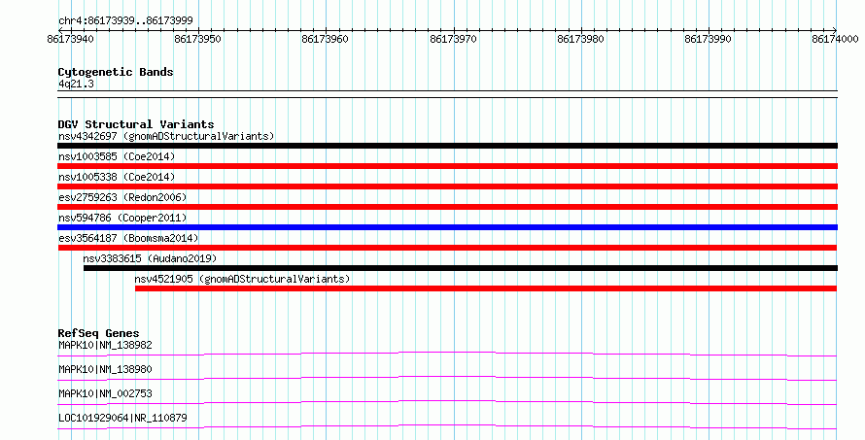This screenshot has height=440, width=865.
Task: Open transcript LOC101929064|NR_110879 label
Action: coord(122,418)
